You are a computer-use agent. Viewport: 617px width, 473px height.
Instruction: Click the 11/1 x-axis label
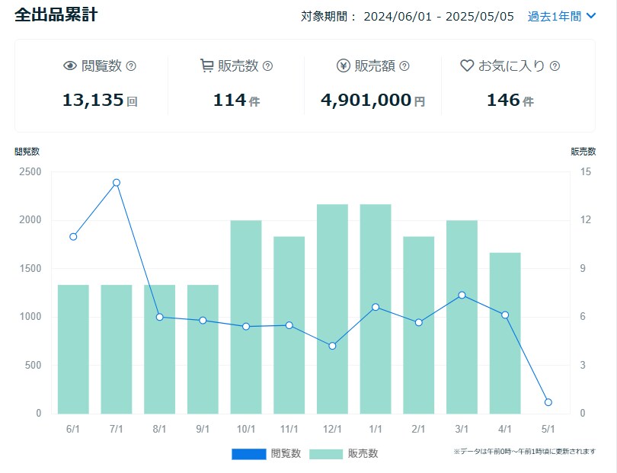coord(289,429)
